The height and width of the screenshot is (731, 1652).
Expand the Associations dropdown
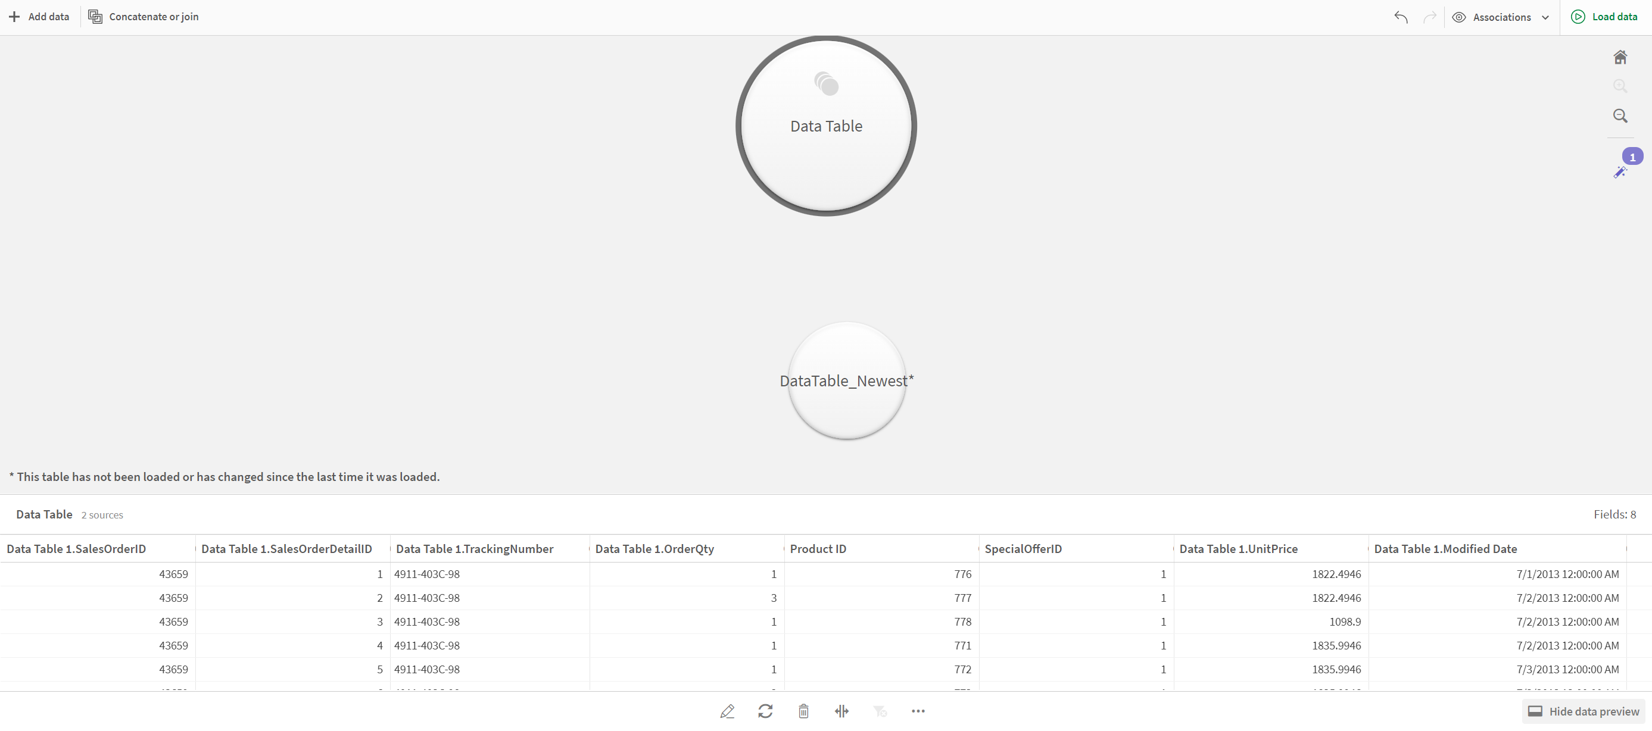(1544, 16)
